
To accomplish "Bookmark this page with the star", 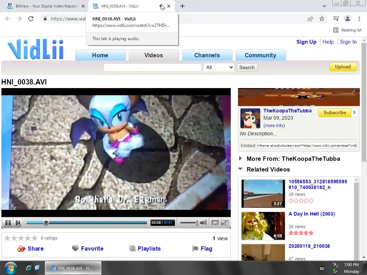I will (322, 19).
